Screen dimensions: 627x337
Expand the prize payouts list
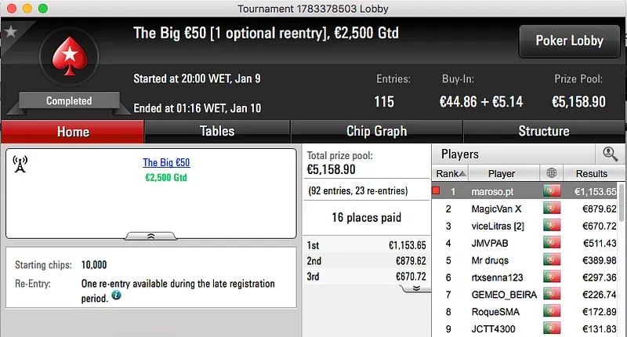[x=417, y=288]
